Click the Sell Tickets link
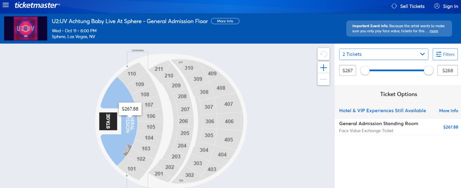The image size is (461, 188). point(408,6)
